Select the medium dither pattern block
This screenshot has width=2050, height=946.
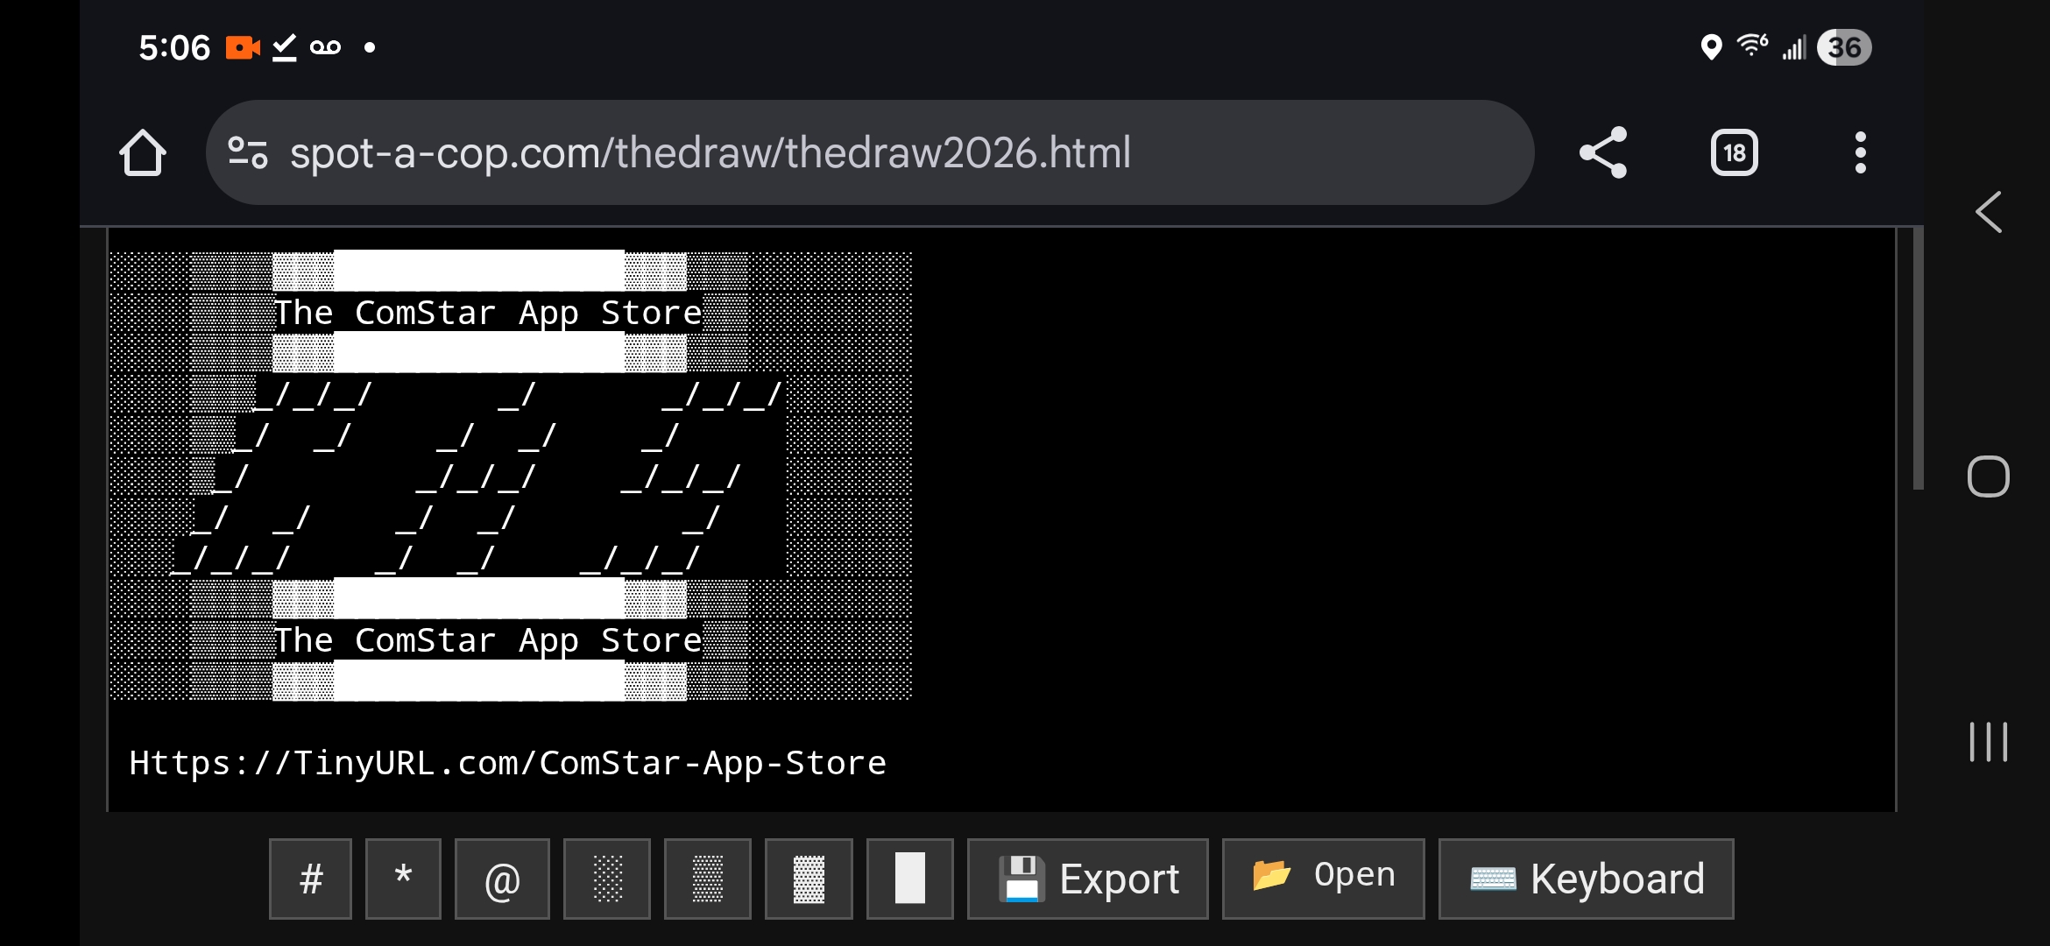point(708,879)
